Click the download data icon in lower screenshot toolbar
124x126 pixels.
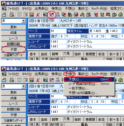click(x=4, y=80)
